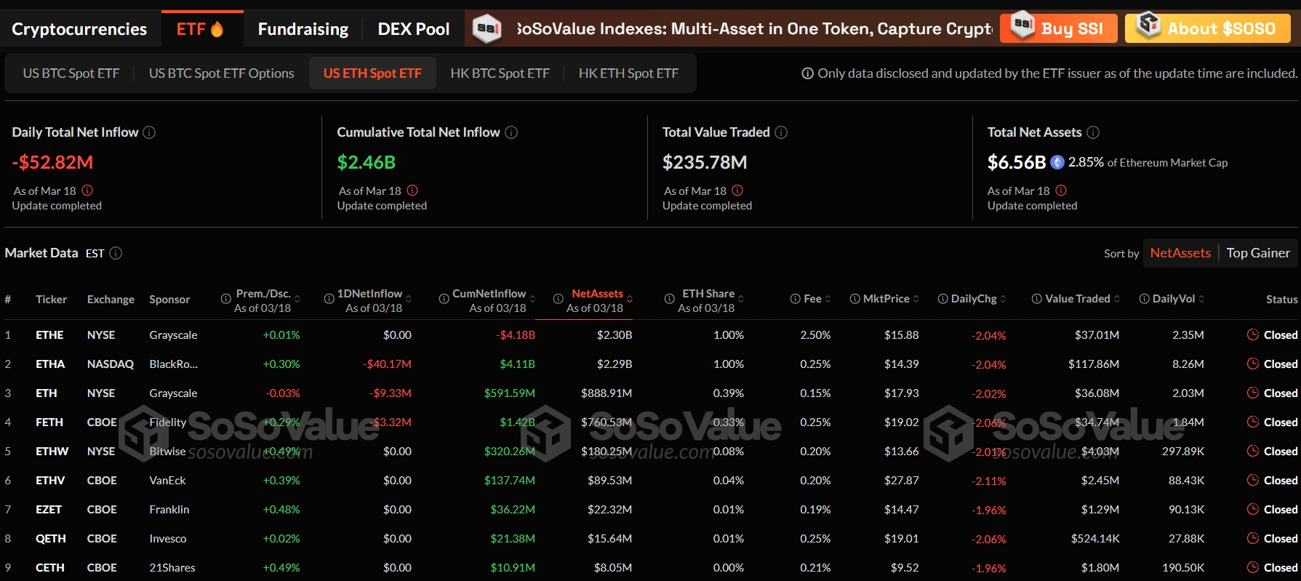Sort by 1DNetInflow using its sort arrows
Viewport: 1301px width, 581px height.
[x=409, y=299]
